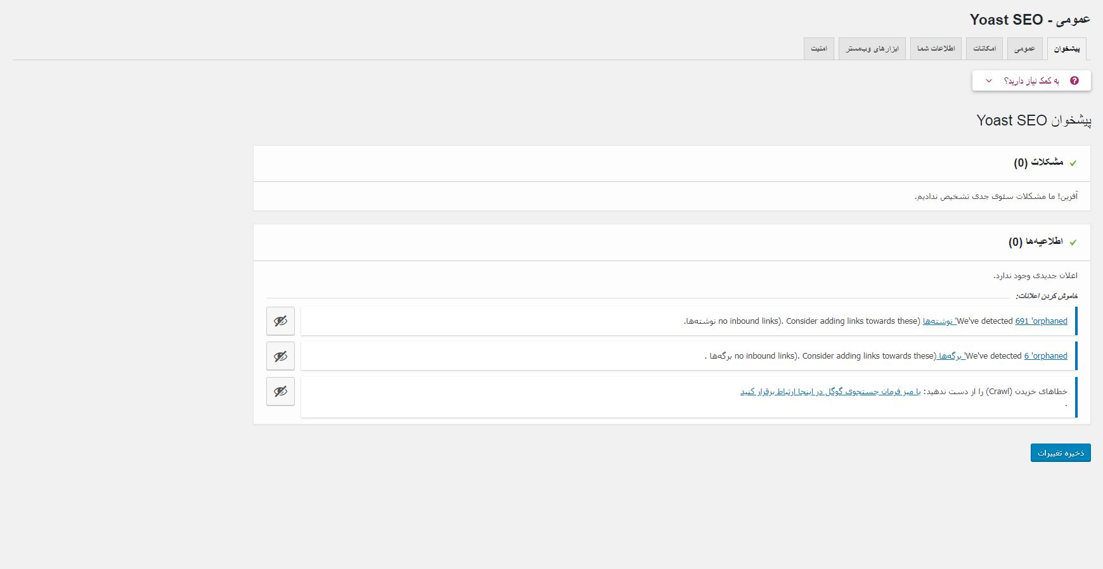Collapse the اطلاعیه‌ها (0) section header

[x=672, y=243]
